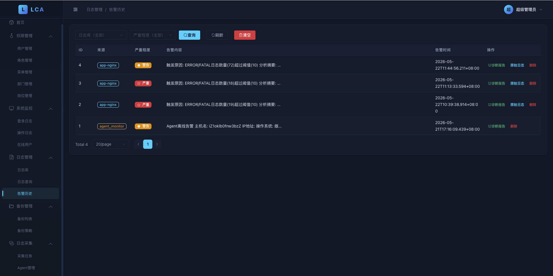Viewport: 553px width, 276px height.
Task: Delete alert row with ID 4
Action: (533, 65)
